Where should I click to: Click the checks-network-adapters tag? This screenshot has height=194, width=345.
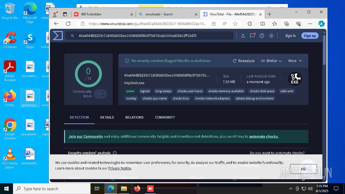212,98
